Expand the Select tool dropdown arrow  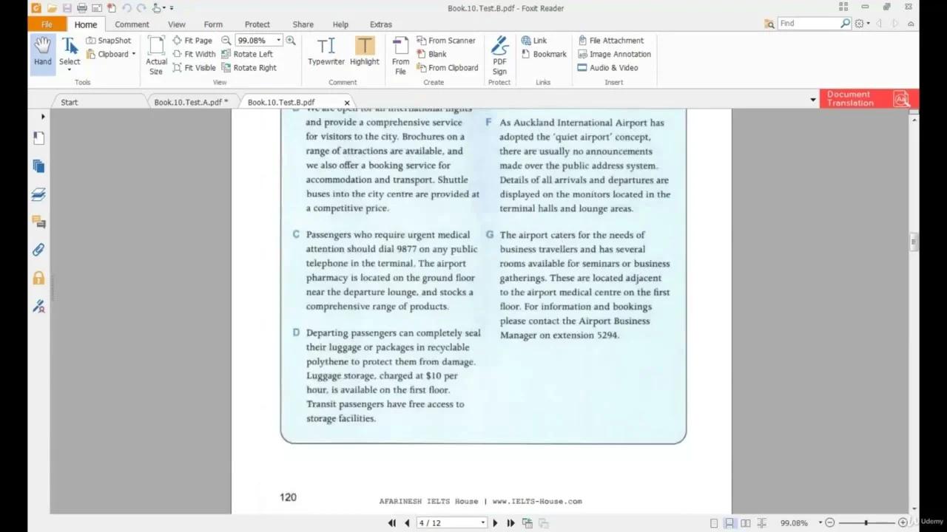pos(69,69)
